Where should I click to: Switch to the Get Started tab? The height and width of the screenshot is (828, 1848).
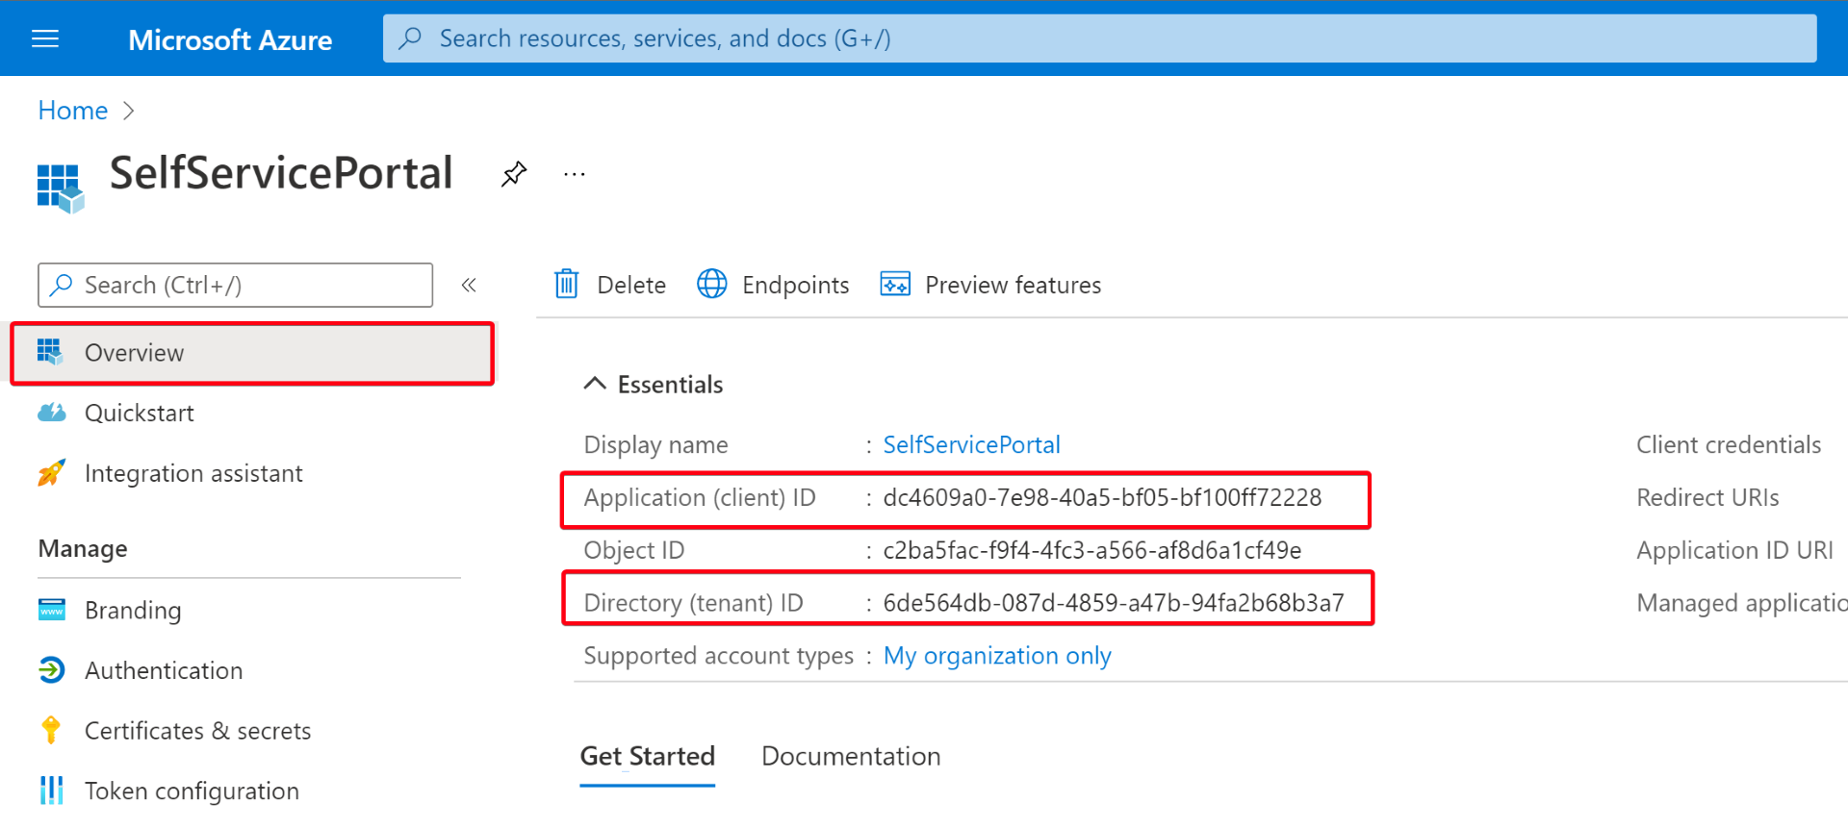point(647,757)
